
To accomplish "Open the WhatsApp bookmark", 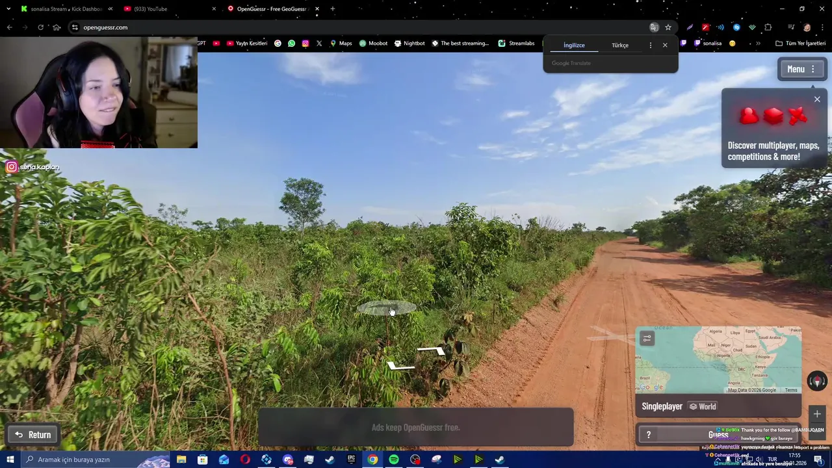I will point(291,44).
